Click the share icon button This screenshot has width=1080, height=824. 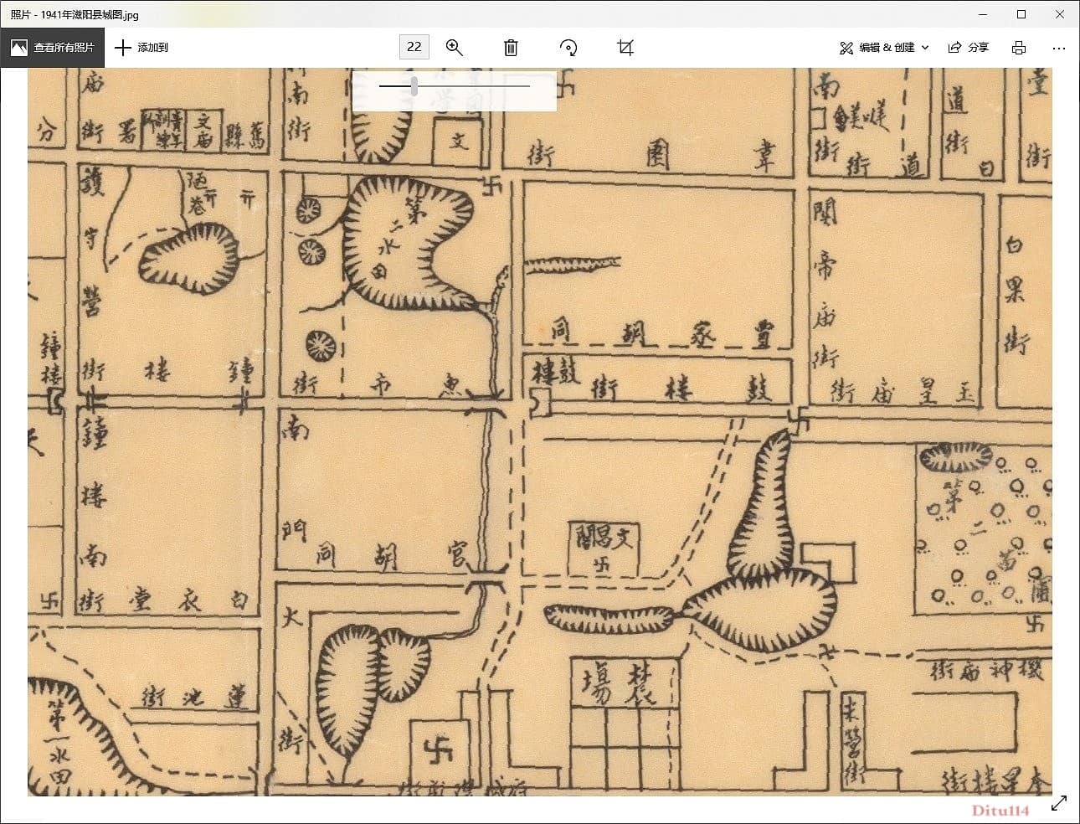coord(968,48)
